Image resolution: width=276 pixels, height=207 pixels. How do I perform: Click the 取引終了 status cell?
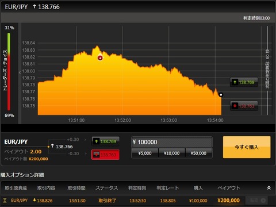(x=108, y=201)
